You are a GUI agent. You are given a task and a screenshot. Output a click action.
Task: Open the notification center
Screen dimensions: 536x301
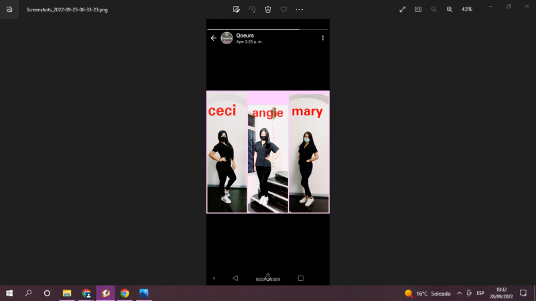(523, 293)
